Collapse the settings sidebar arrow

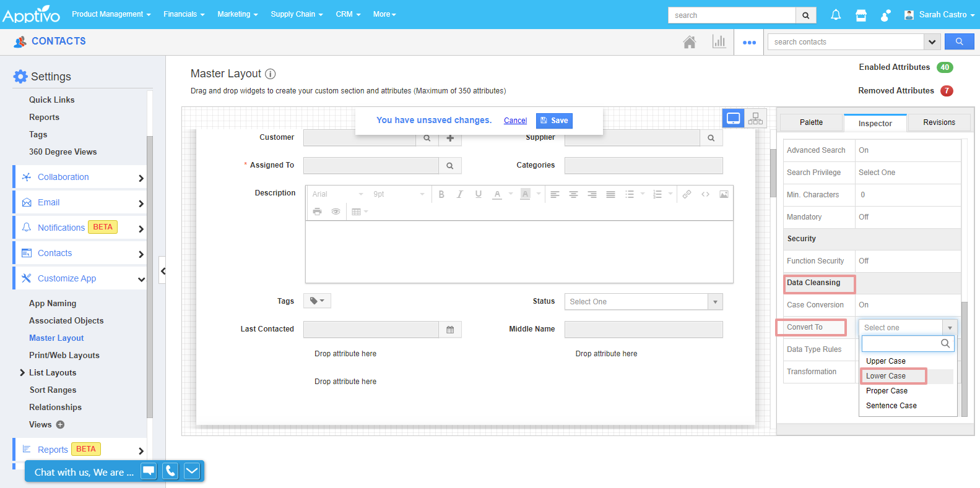(162, 271)
